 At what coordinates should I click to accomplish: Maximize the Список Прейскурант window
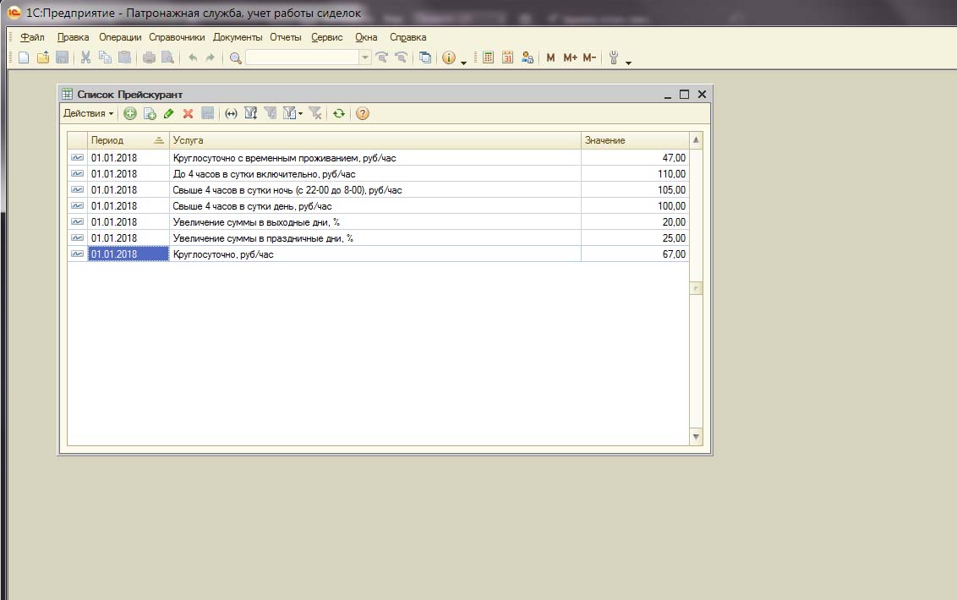tap(684, 95)
